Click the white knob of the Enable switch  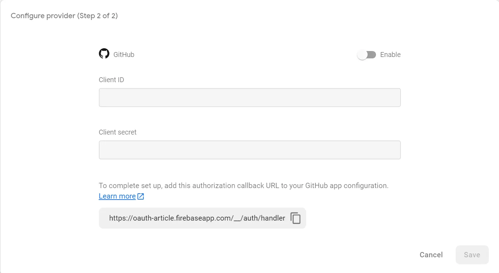coord(362,55)
